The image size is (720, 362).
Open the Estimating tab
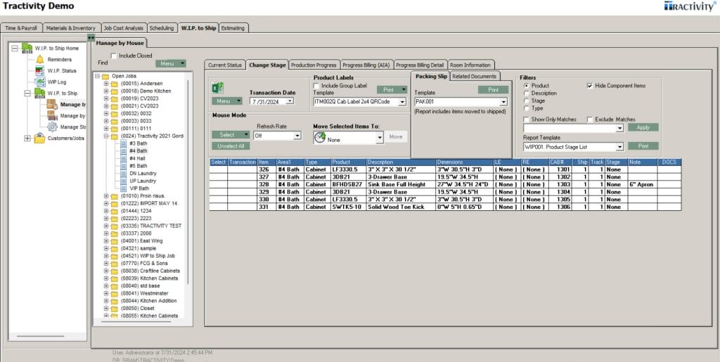(233, 28)
